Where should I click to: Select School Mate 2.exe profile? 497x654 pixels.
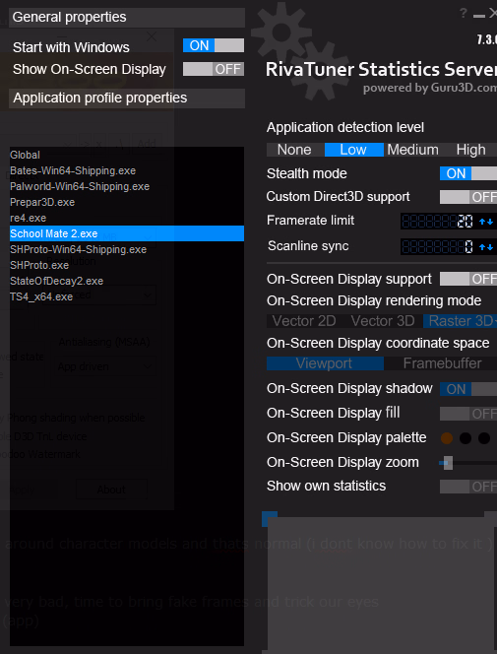127,233
